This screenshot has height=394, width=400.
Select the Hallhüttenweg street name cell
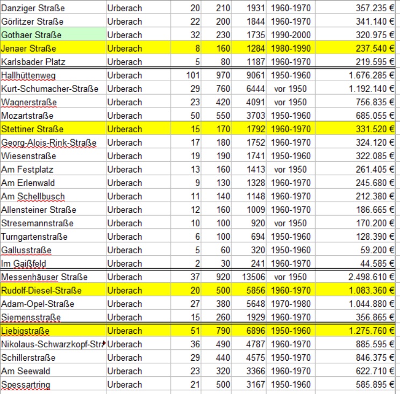tap(52, 75)
